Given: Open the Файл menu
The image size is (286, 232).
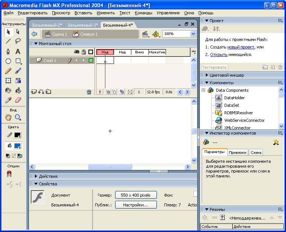Looking at the screenshot, I should [8, 13].
